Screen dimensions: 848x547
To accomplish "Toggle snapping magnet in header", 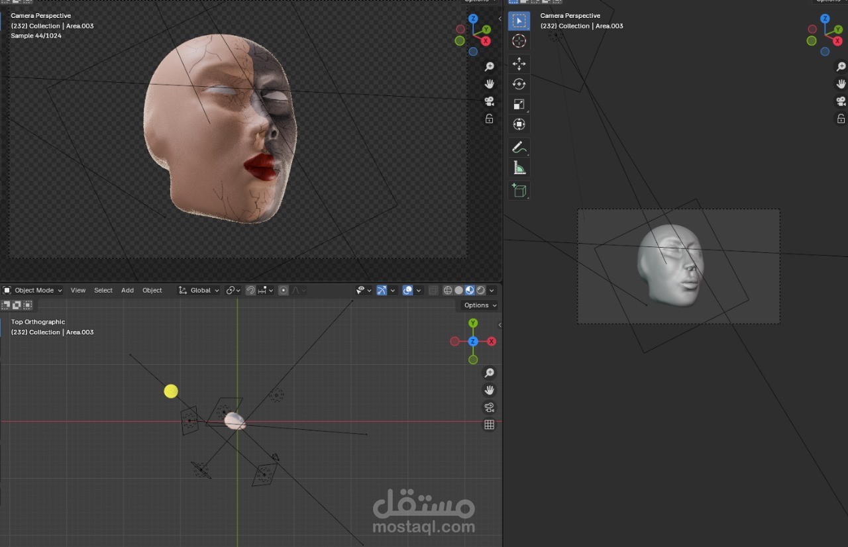I will 250,290.
